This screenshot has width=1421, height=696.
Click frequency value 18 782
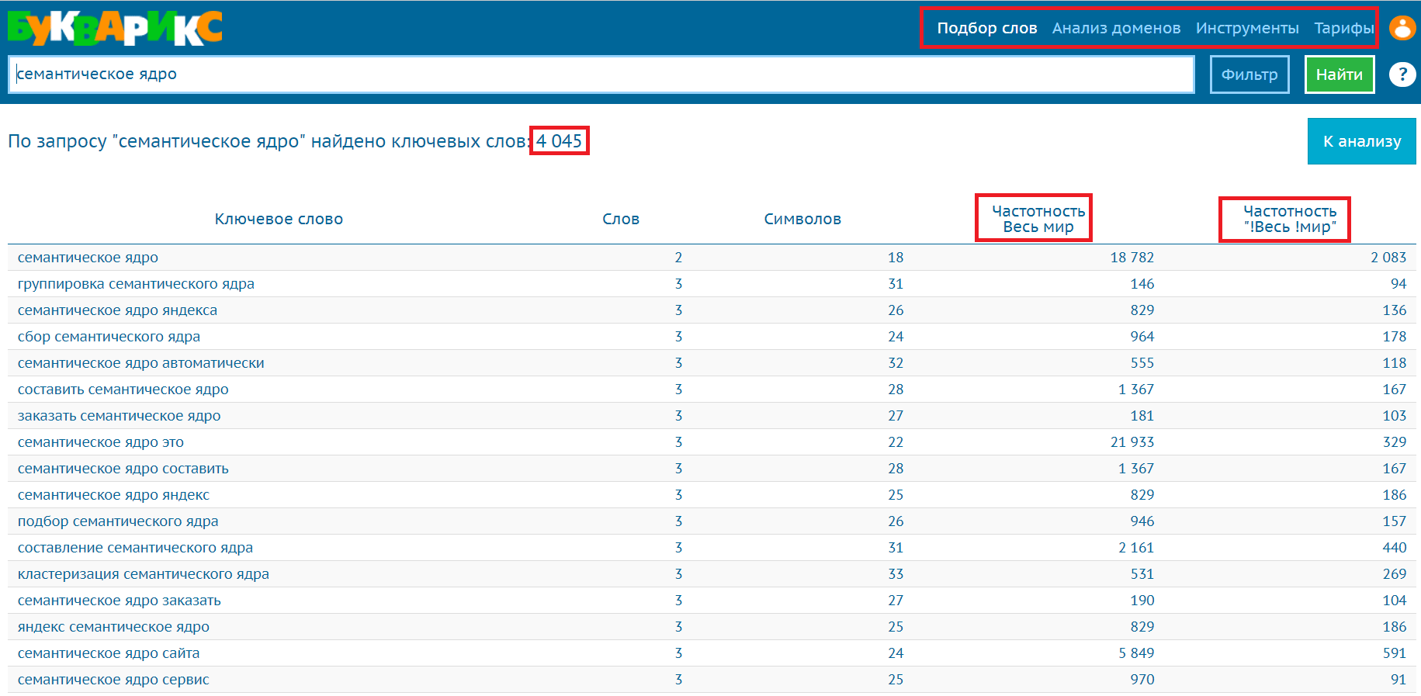click(1132, 258)
